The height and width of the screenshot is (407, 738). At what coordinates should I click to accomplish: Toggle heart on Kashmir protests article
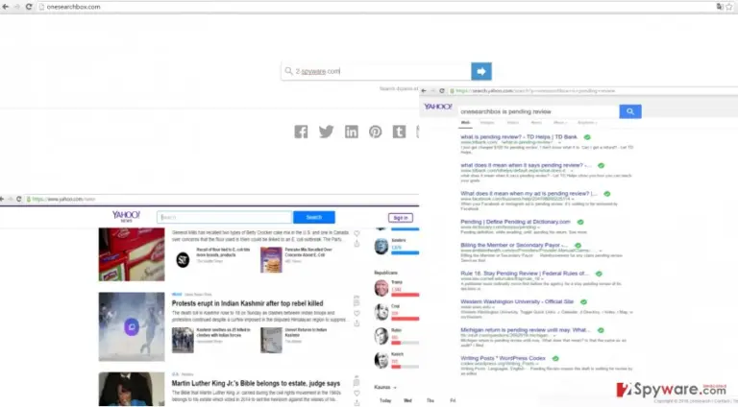pyautogui.click(x=357, y=314)
